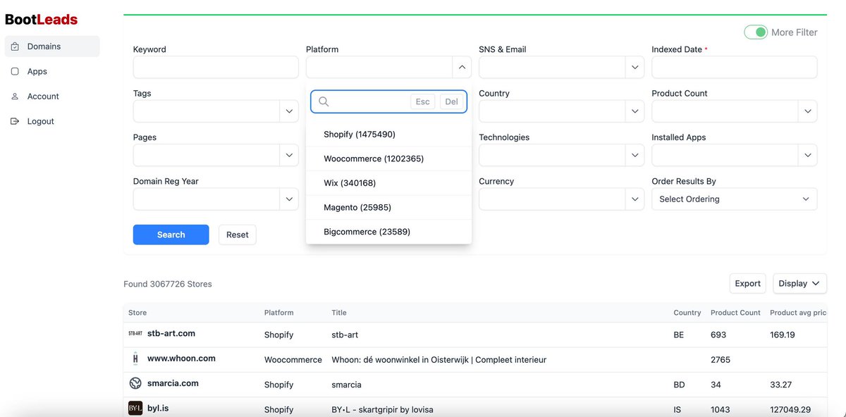Select Shopify (1475490) option
The width and height of the screenshot is (846, 417).
[x=389, y=135]
